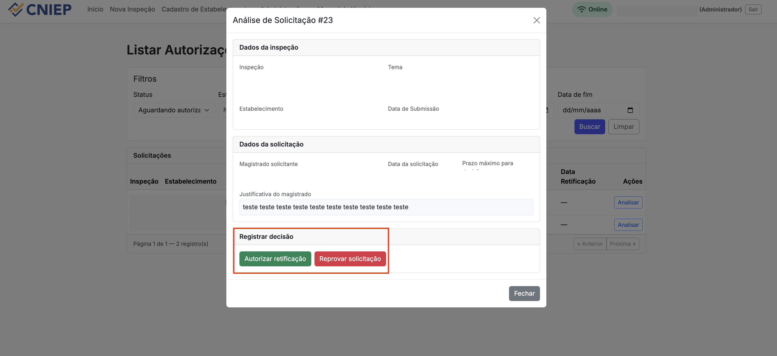Image resolution: width=777 pixels, height=356 pixels.
Task: Click the Data da solicitação label
Action: click(413, 164)
